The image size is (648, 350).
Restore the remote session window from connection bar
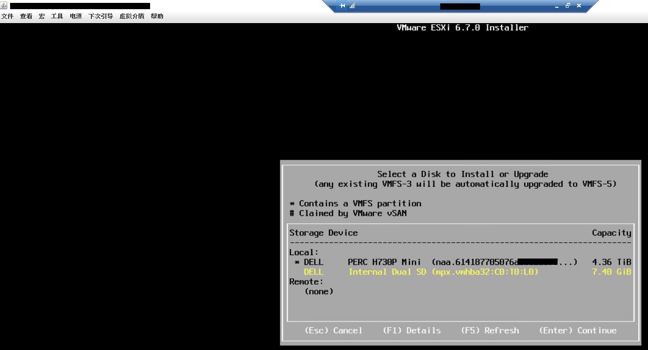pyautogui.click(x=568, y=6)
